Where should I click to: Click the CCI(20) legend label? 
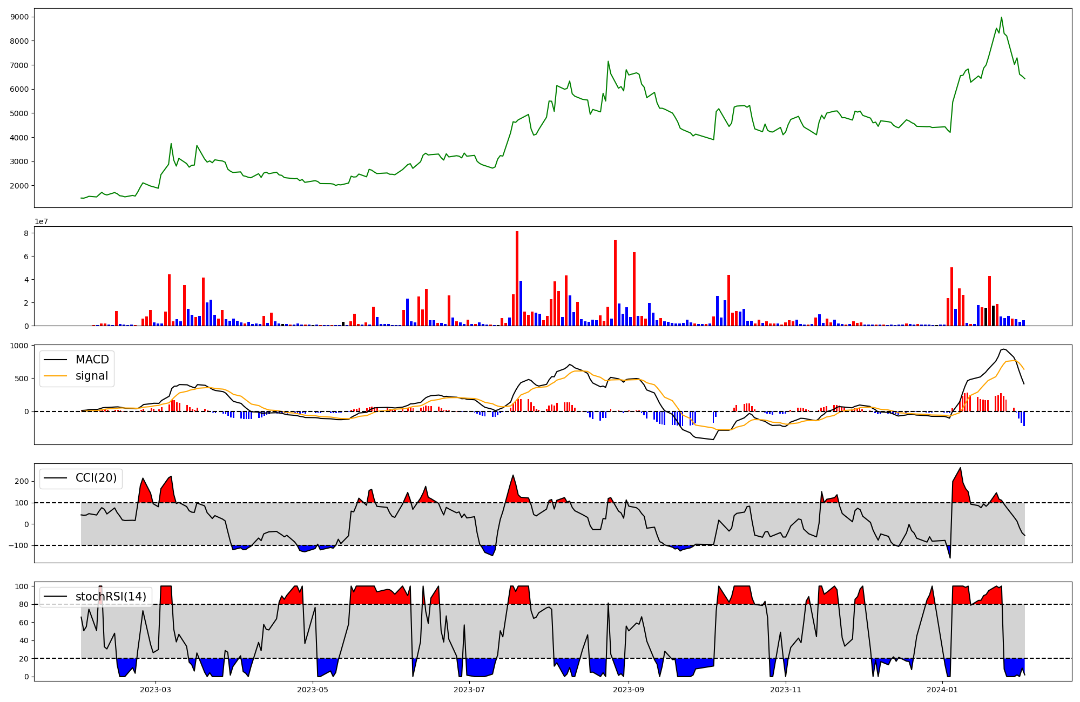(x=96, y=478)
